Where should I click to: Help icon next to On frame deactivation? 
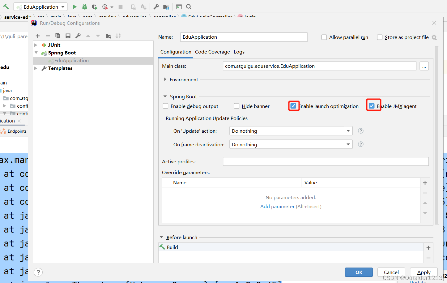click(x=360, y=144)
